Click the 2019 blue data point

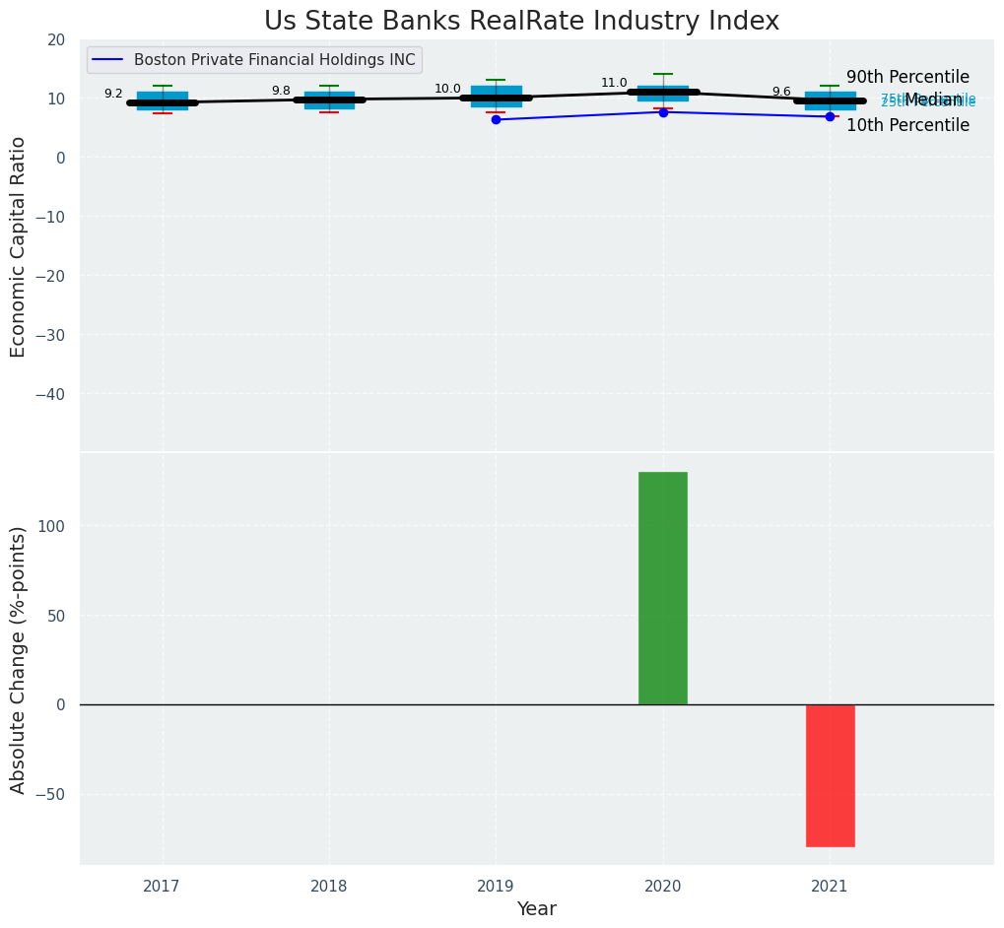pyautogui.click(x=496, y=119)
